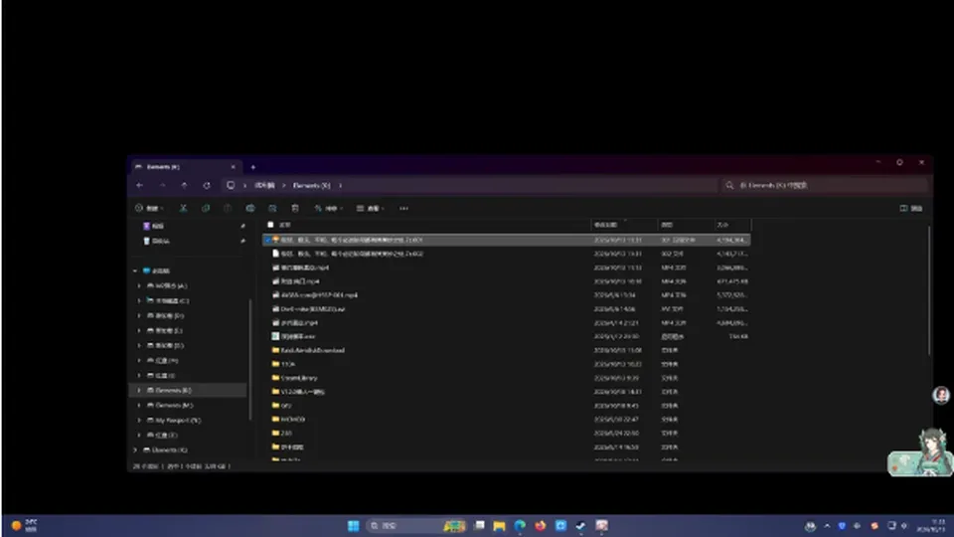Image resolution: width=954 pixels, height=537 pixels.
Task: Open the New dropdown in toolbar
Action: pyautogui.click(x=149, y=208)
